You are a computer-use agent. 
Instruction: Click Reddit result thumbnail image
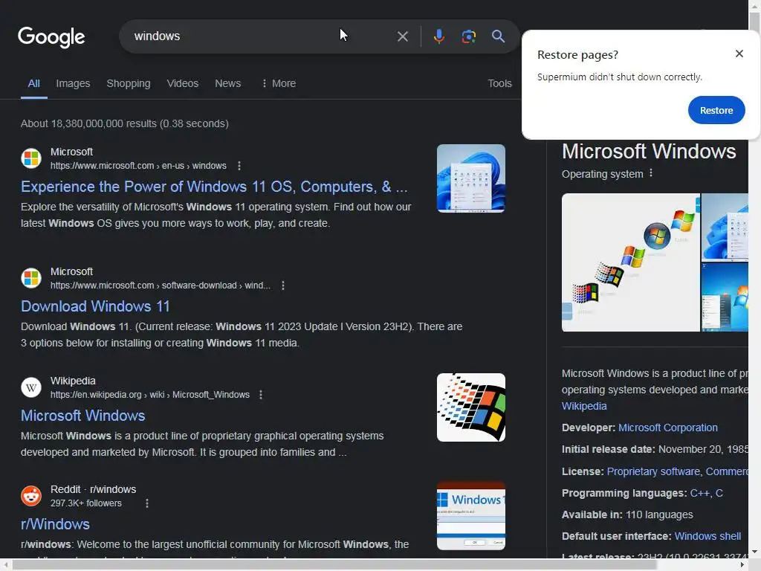470,516
